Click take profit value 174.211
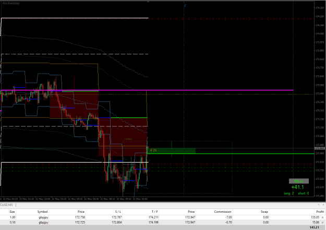 [x=153, y=217]
